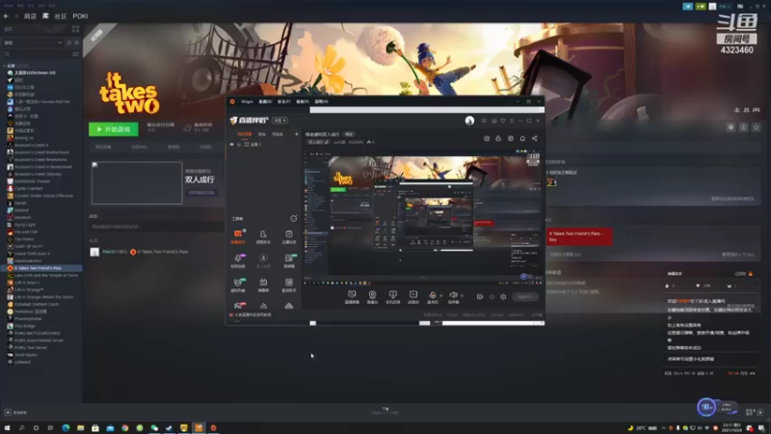Open the 社区中心 tab under play button
This screenshot has height=434, width=771.
coord(139,148)
